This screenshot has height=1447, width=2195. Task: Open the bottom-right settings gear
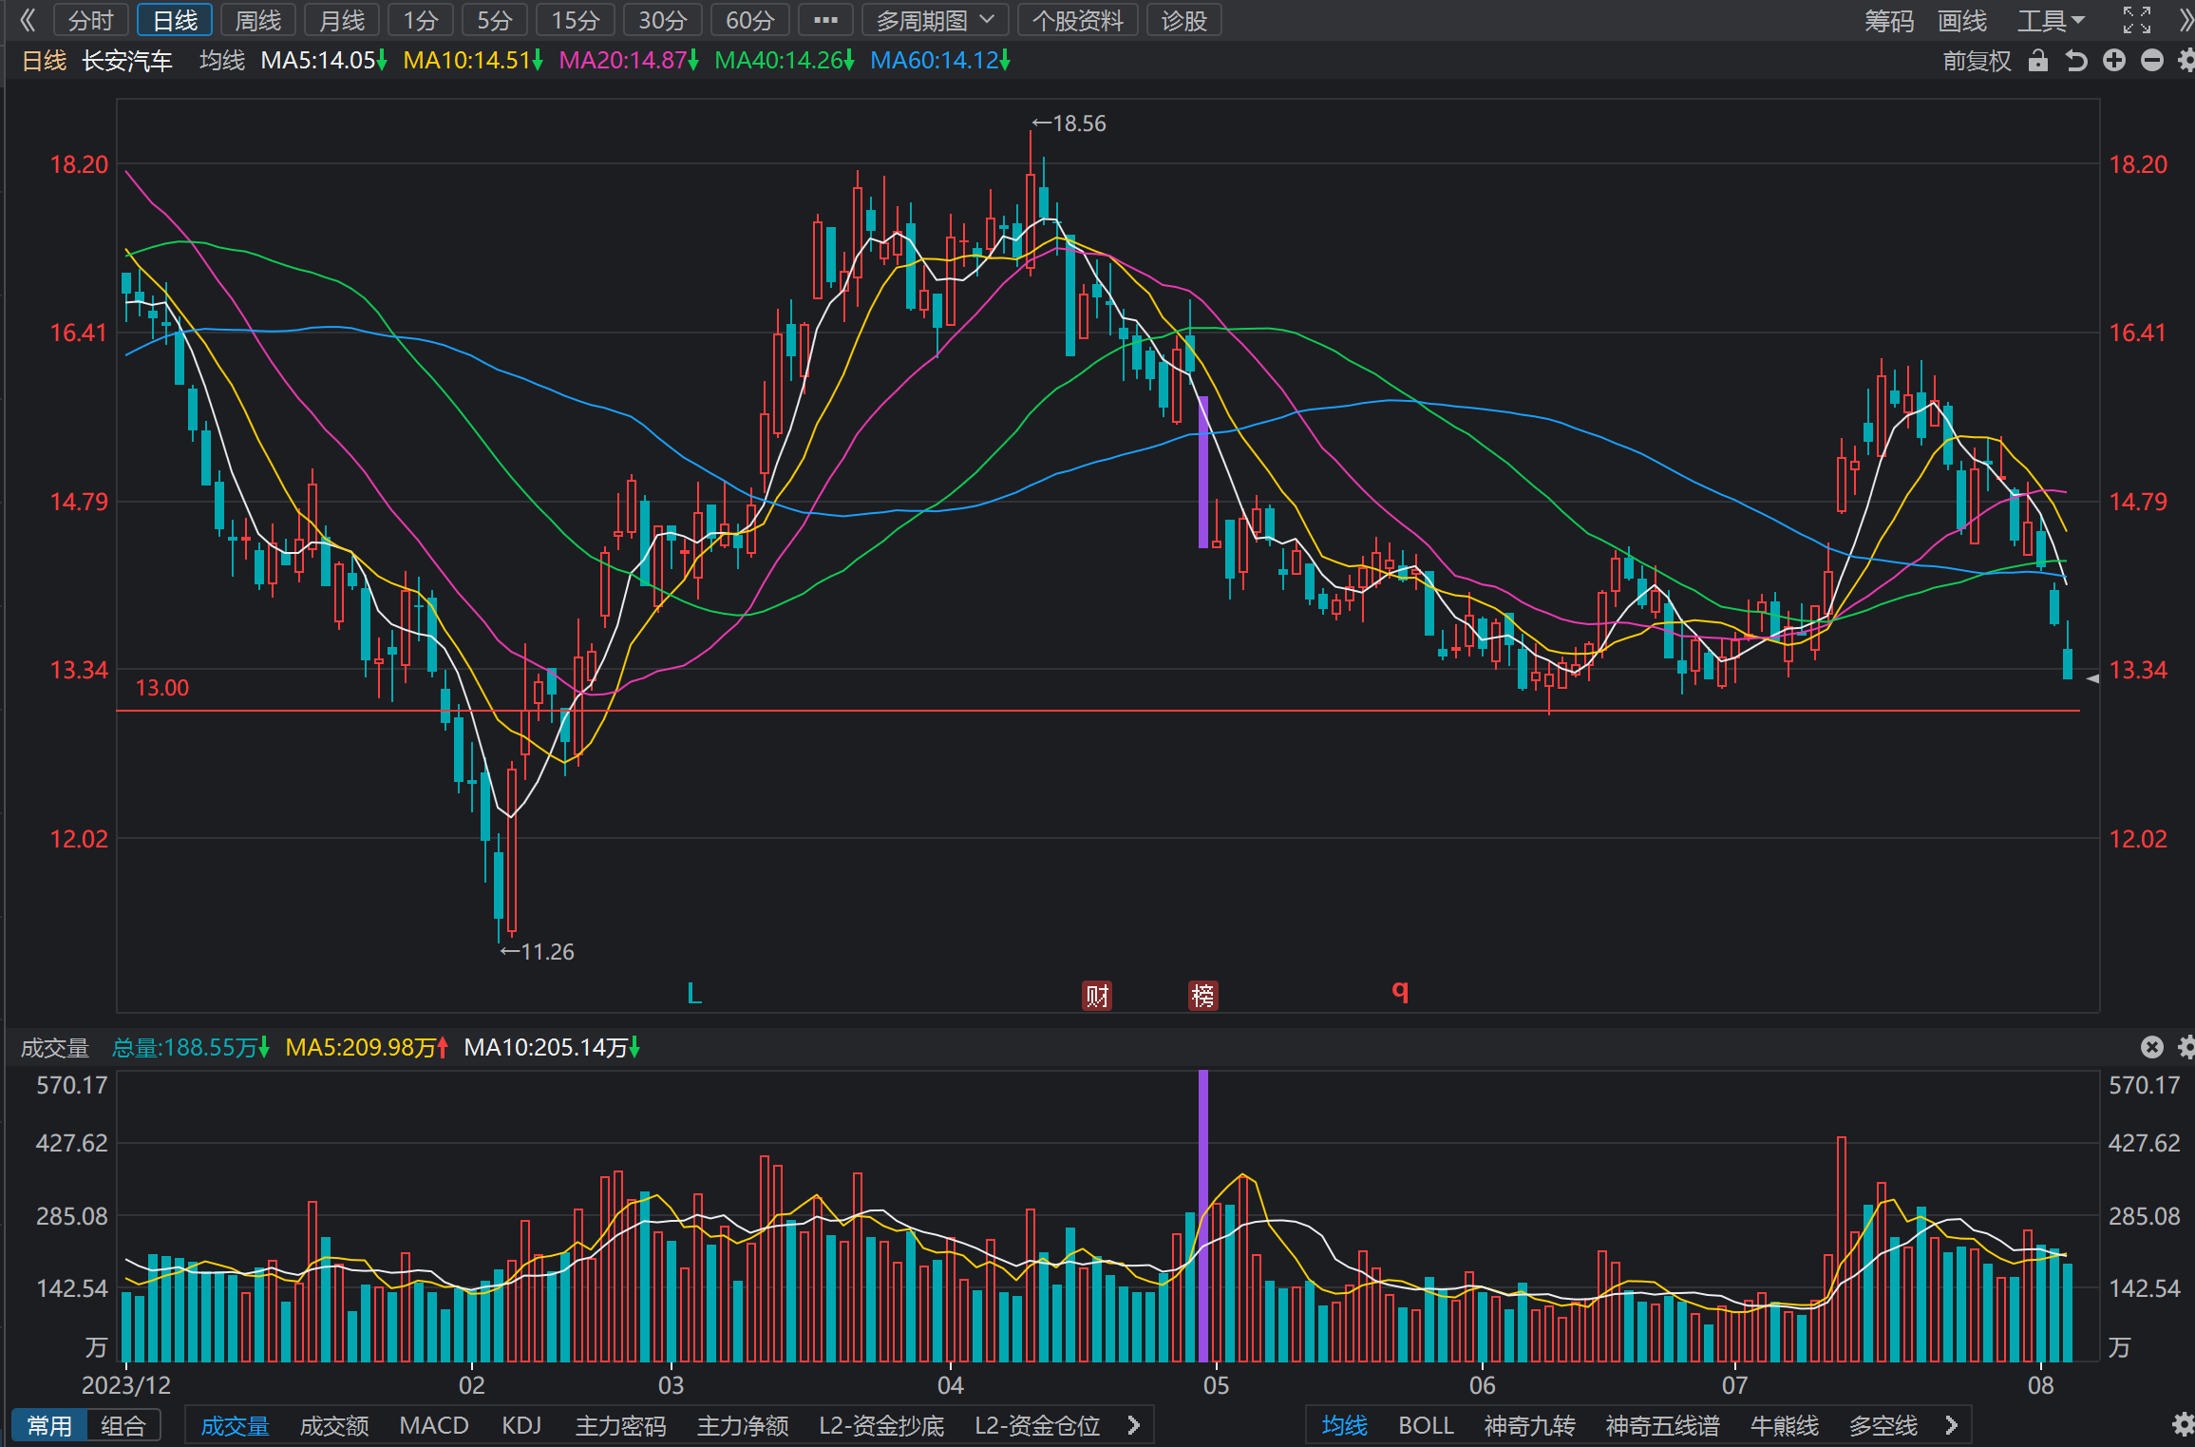tap(2184, 1424)
